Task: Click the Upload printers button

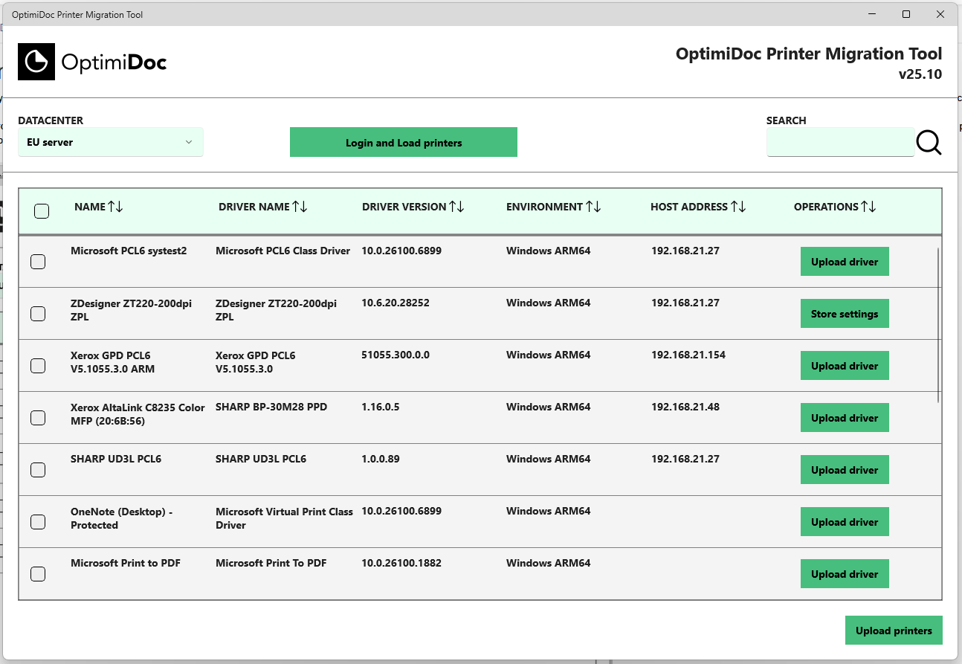Action: click(893, 631)
